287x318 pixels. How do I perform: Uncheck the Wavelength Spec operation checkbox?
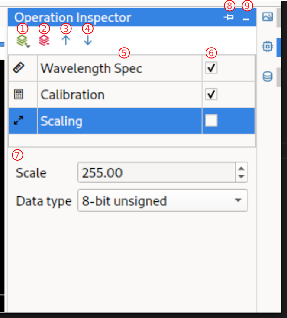(x=211, y=68)
